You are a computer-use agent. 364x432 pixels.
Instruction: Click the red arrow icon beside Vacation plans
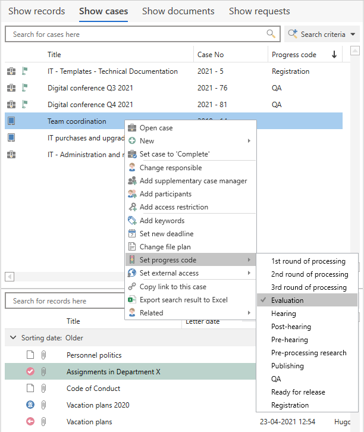tap(30, 422)
